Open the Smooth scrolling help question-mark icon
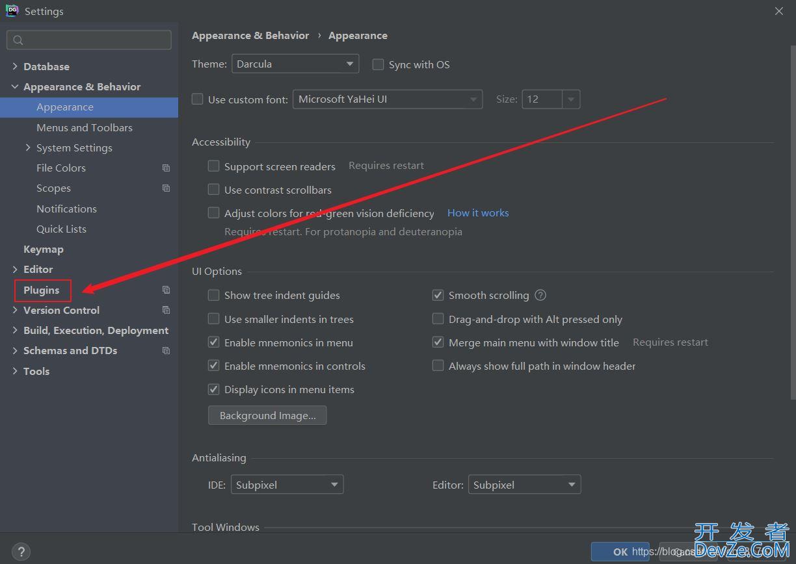This screenshot has height=564, width=796. tap(540, 295)
